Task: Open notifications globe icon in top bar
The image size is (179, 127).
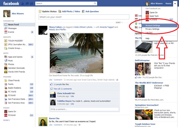Action: pyautogui.click(x=32, y=4)
